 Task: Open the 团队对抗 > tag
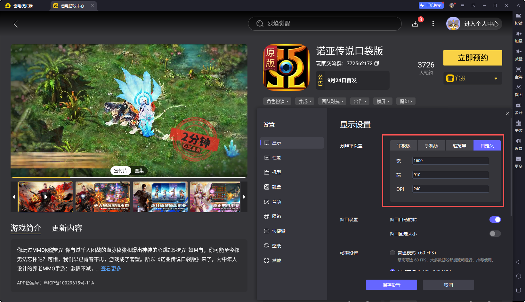(x=332, y=101)
